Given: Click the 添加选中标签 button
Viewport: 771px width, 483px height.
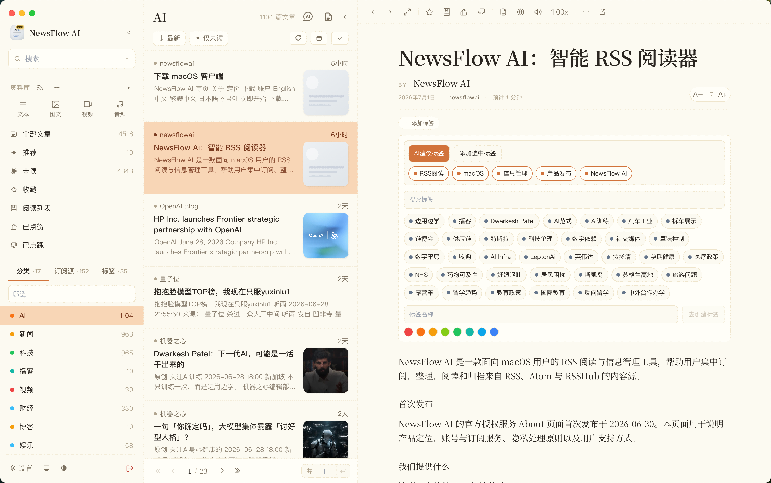Looking at the screenshot, I should pos(478,153).
